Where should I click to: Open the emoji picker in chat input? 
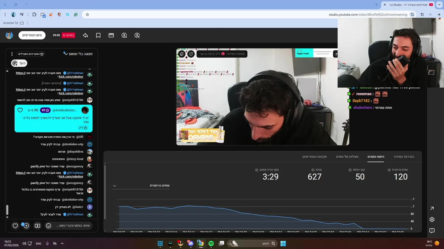(x=49, y=226)
